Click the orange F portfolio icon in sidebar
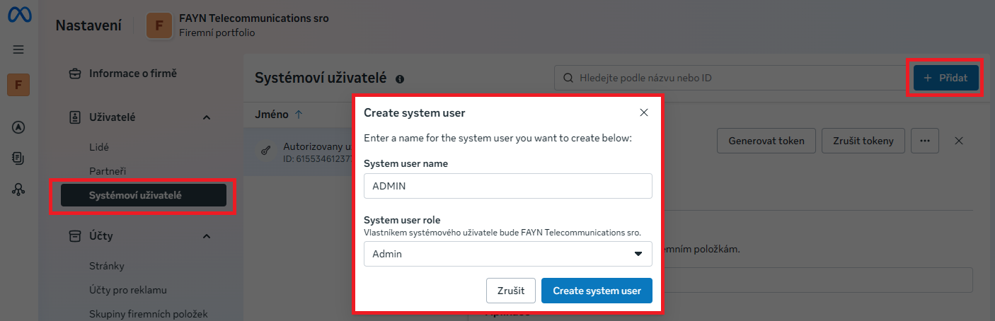The image size is (995, 321). (18, 86)
